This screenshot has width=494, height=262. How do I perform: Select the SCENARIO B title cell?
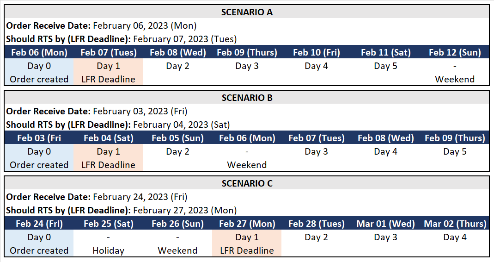pyautogui.click(x=247, y=98)
